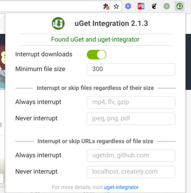Open the red FE extension icon
Screen dimensions: 191x193
coord(141,6)
